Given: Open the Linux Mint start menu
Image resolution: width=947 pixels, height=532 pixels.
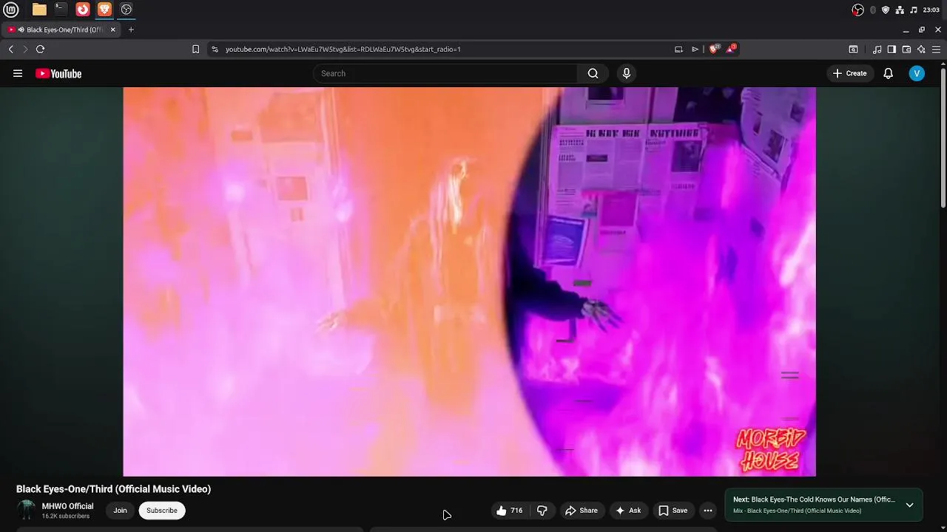Looking at the screenshot, I should click(x=10, y=10).
